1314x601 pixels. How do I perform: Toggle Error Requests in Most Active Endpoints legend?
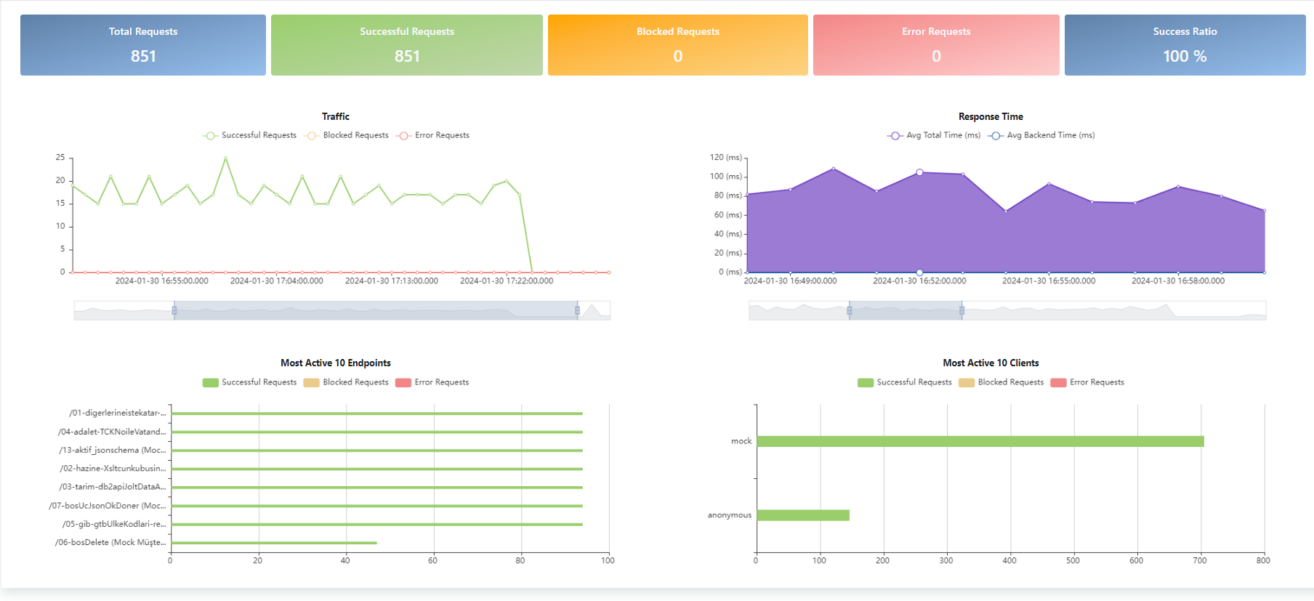coord(432,382)
